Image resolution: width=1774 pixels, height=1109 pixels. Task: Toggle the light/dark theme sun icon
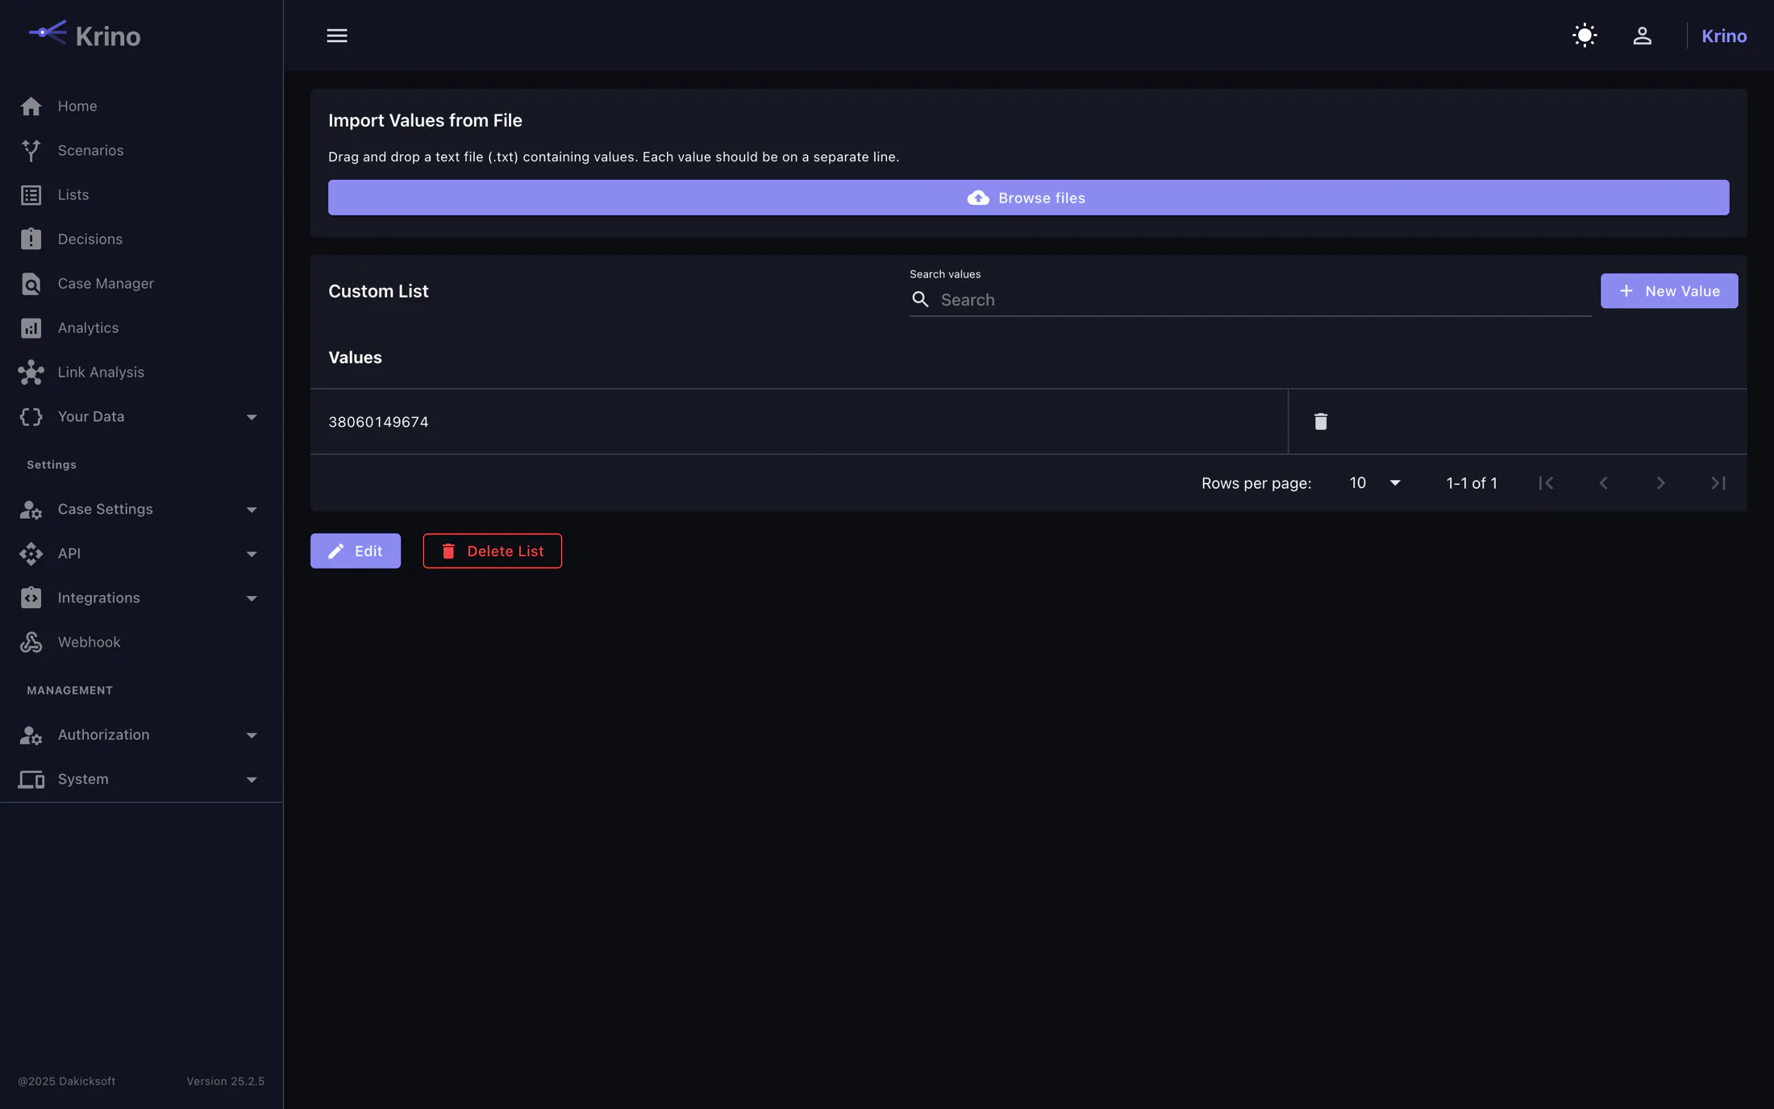click(1585, 35)
